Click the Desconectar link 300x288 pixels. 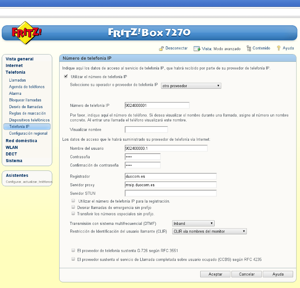point(177,48)
